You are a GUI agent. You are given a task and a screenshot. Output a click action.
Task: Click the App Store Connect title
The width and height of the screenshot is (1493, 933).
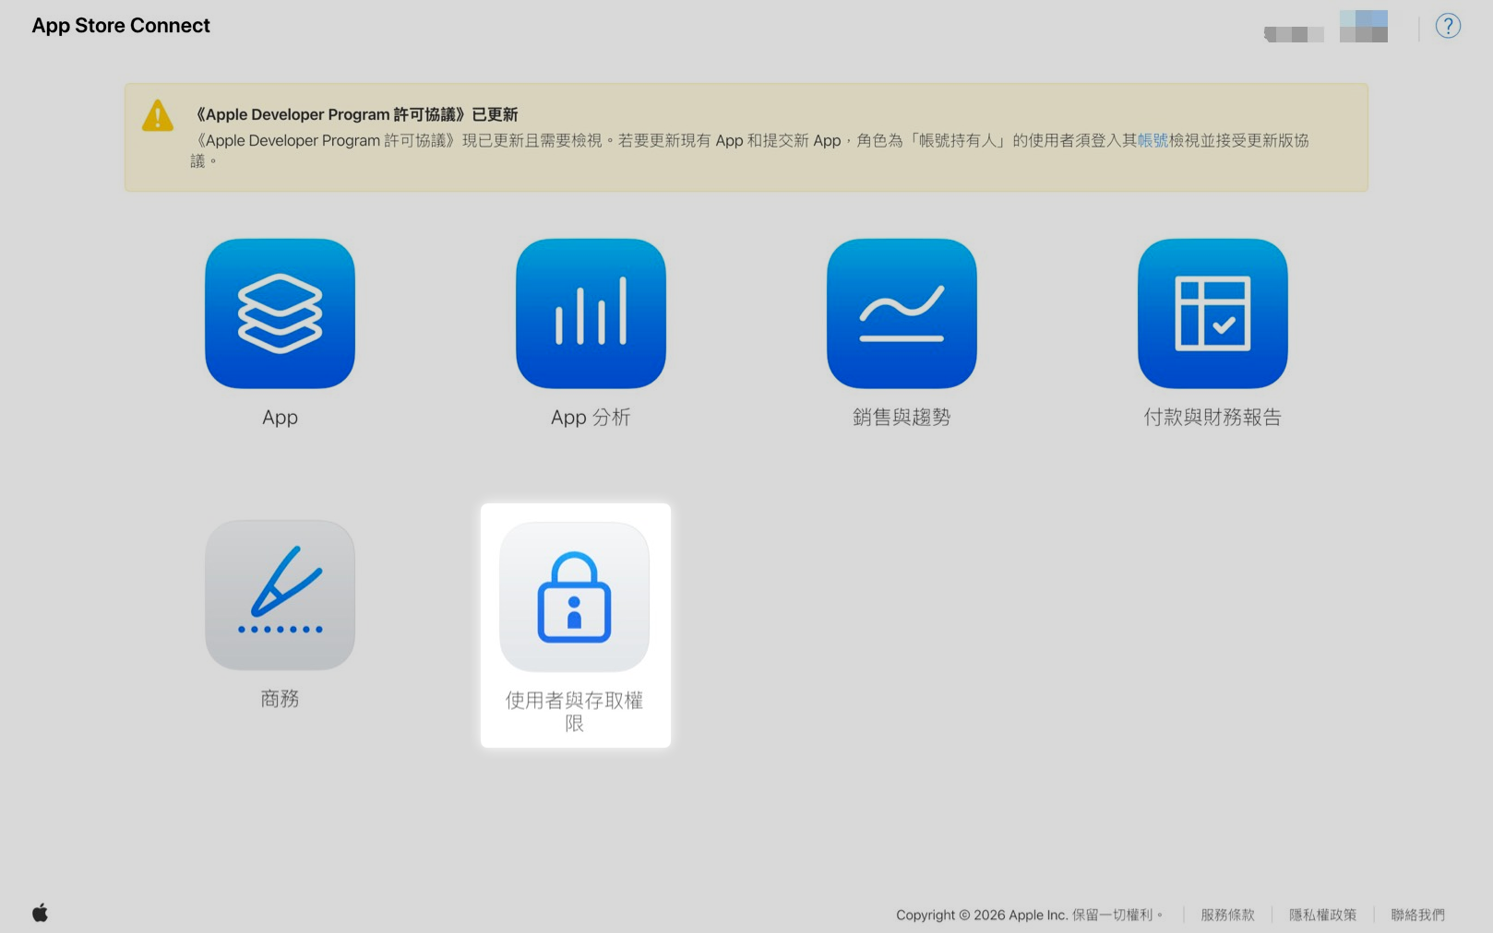[121, 26]
